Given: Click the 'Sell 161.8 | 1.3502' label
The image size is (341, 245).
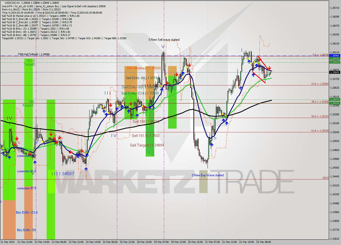Looking at the screenshot, I should 146,136.
